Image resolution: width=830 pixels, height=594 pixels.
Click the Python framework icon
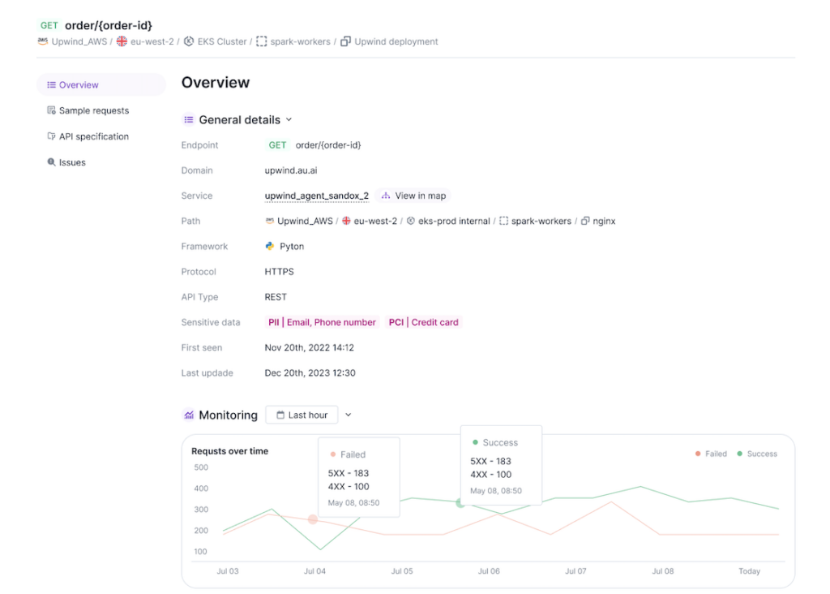pyautogui.click(x=272, y=246)
